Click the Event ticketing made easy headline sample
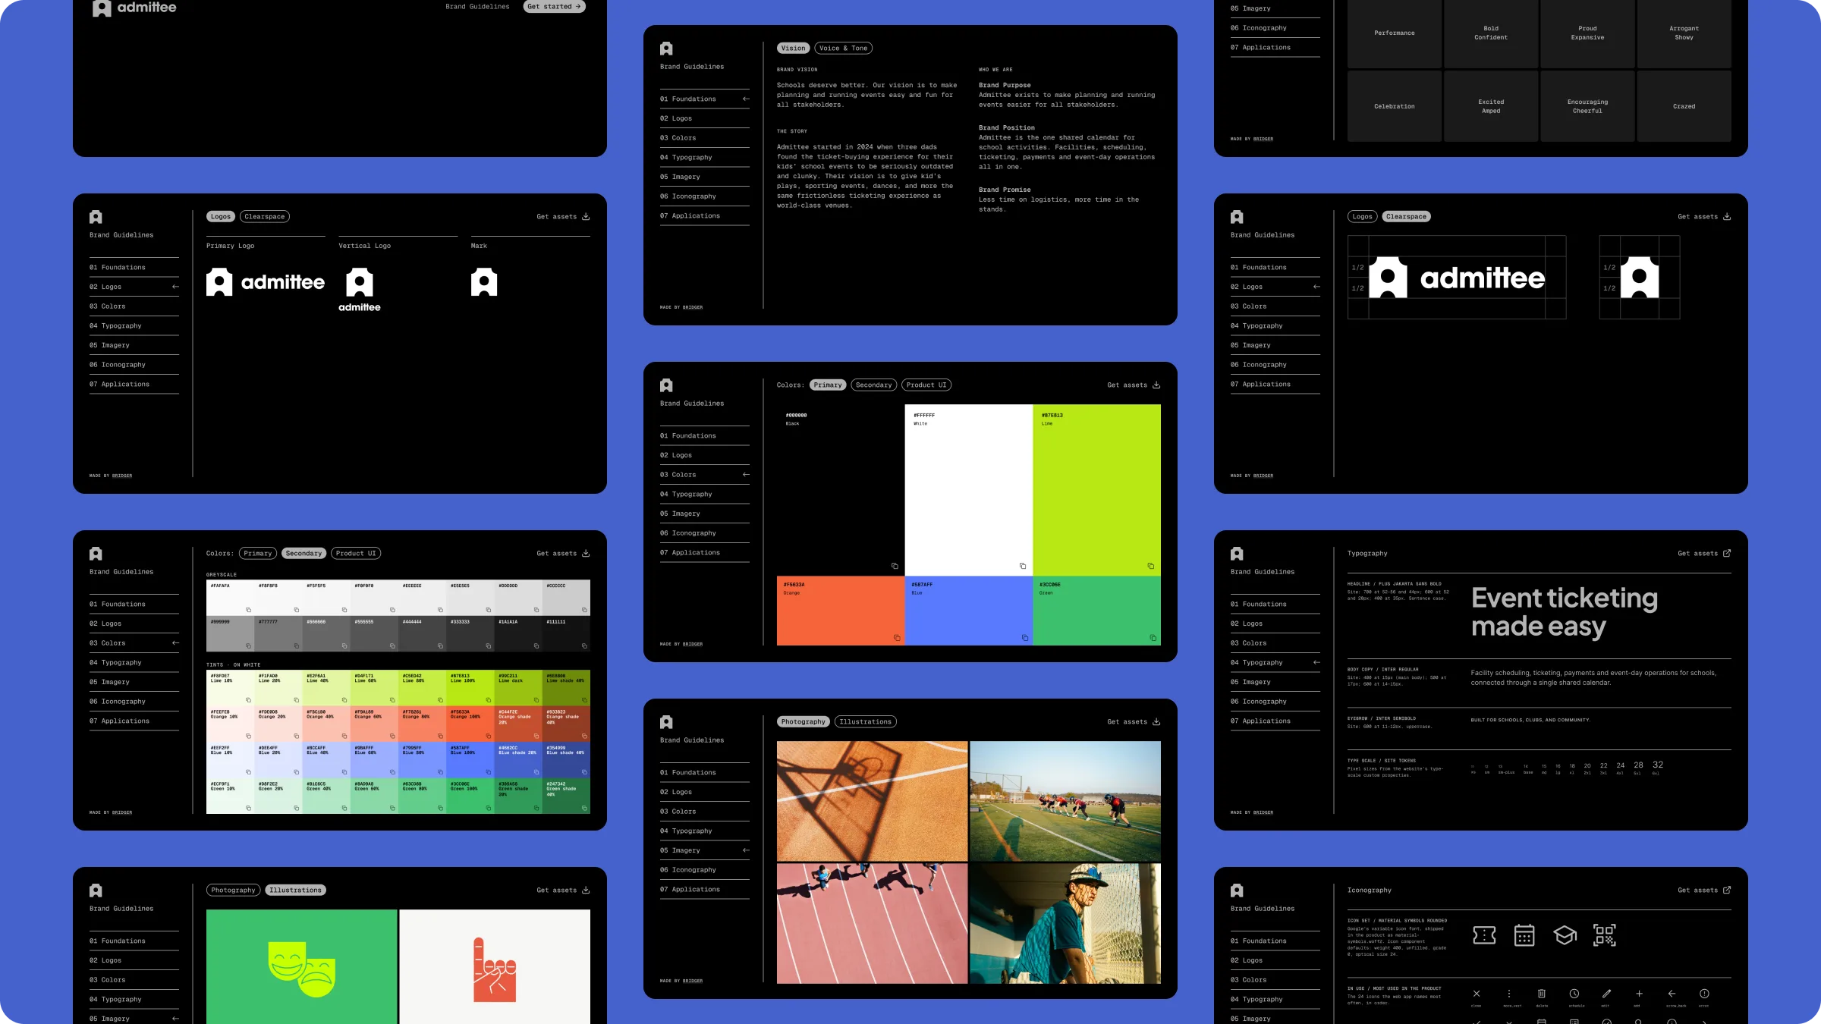Screen dimensions: 1821x1024 [1564, 612]
